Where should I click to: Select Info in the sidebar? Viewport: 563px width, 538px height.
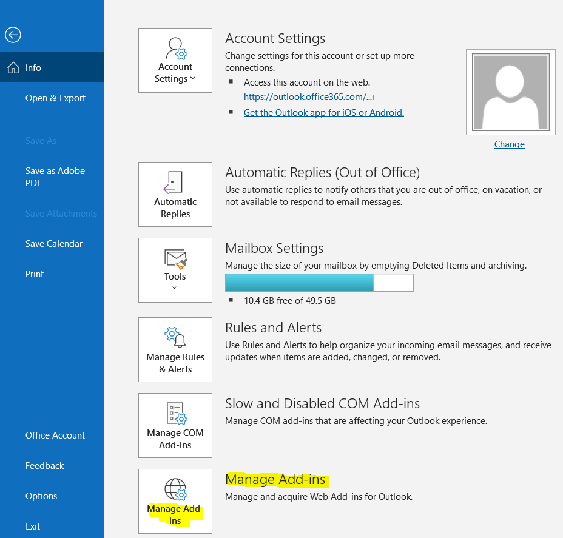click(52, 67)
